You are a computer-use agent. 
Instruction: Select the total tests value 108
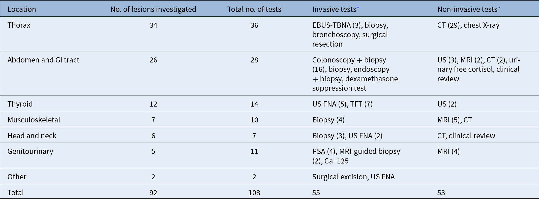[x=254, y=193]
